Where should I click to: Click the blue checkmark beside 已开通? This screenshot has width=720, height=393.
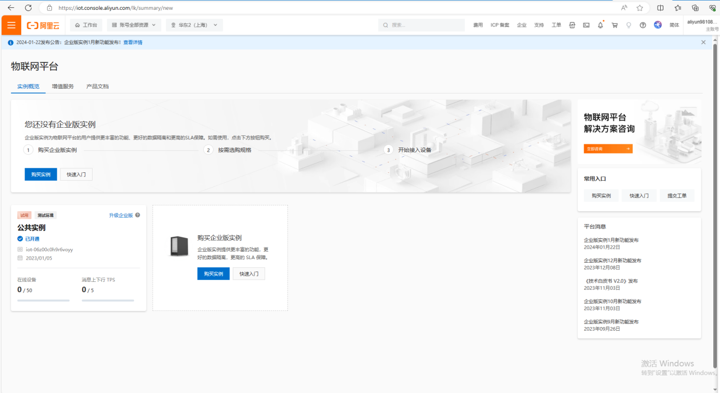tap(20, 239)
